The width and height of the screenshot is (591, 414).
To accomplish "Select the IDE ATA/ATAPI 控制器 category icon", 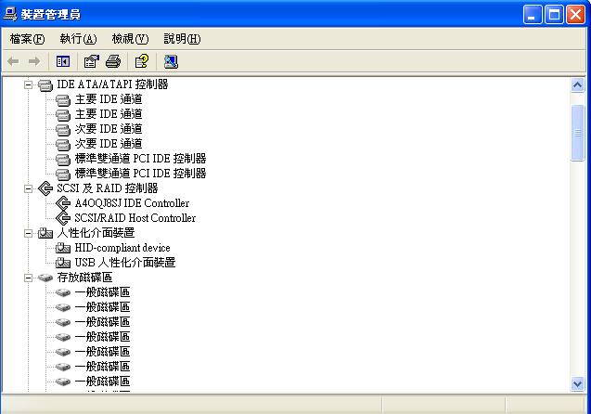I will pyautogui.click(x=45, y=84).
